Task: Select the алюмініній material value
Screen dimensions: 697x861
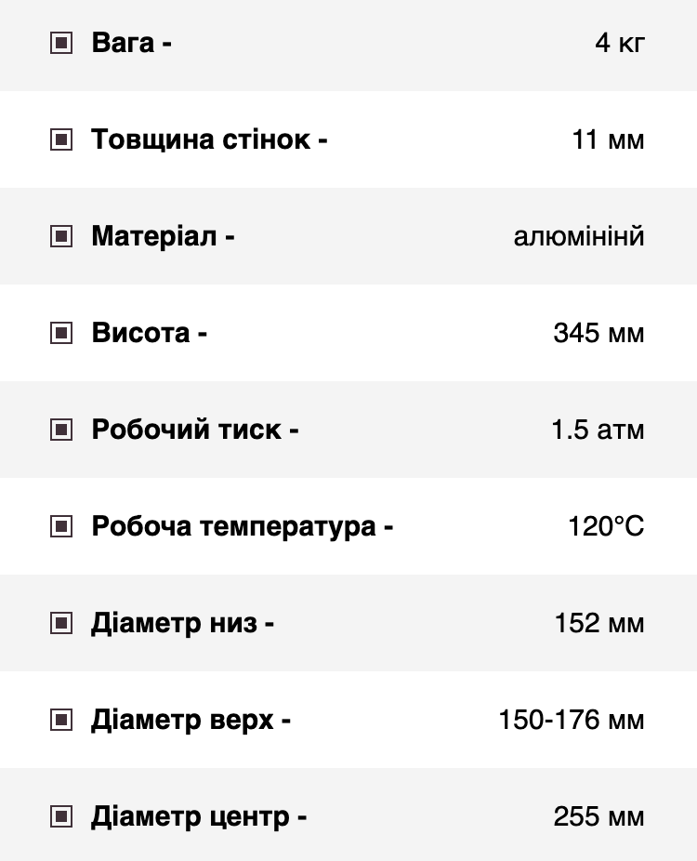Action: point(579,237)
